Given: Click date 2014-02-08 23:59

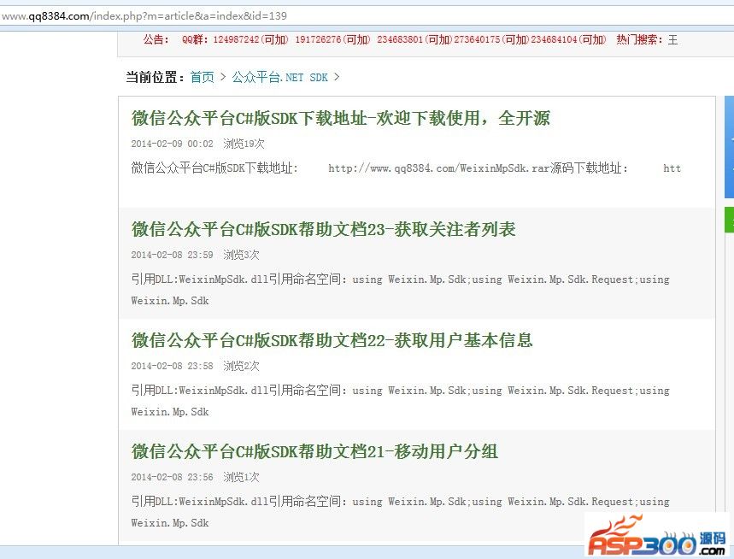Looking at the screenshot, I should pos(173,255).
